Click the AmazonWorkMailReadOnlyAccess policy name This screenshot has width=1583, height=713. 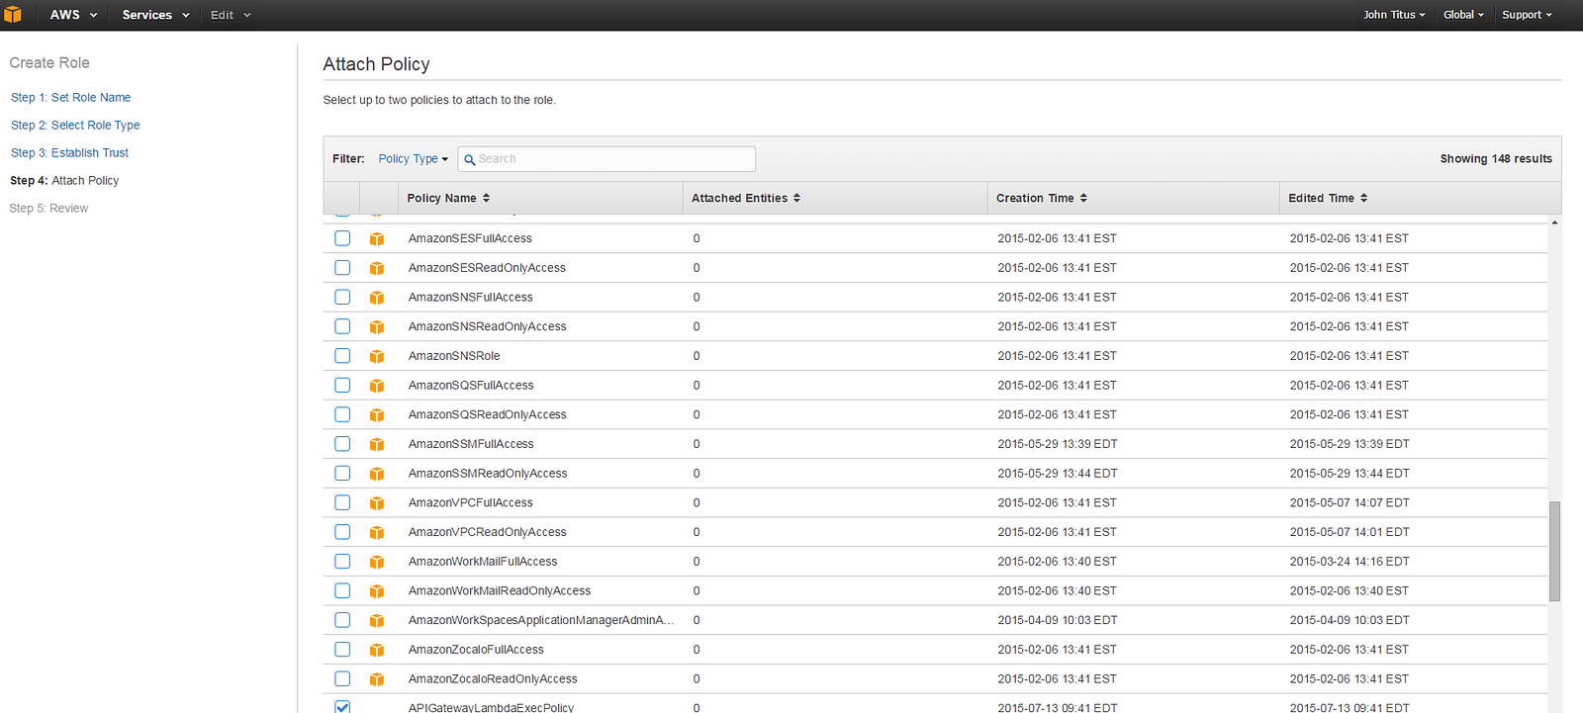(500, 590)
